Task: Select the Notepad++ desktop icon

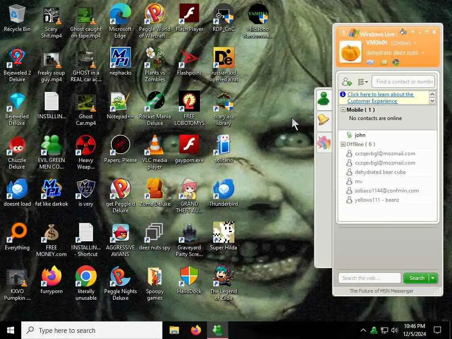Action: pyautogui.click(x=120, y=106)
